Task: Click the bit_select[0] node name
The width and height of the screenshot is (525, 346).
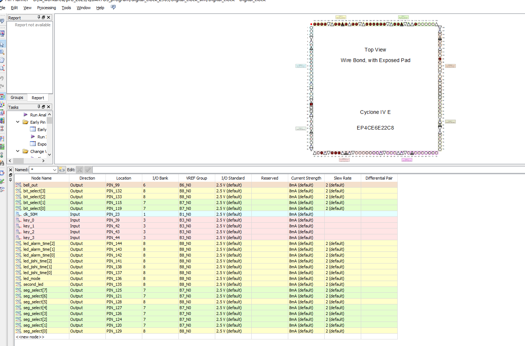Action: (34, 208)
